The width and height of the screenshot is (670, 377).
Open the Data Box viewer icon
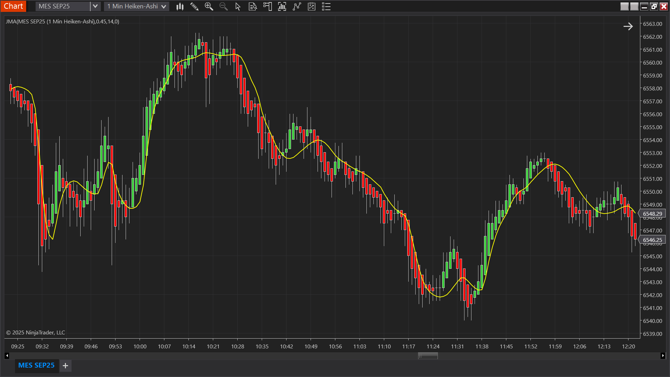pos(253,6)
